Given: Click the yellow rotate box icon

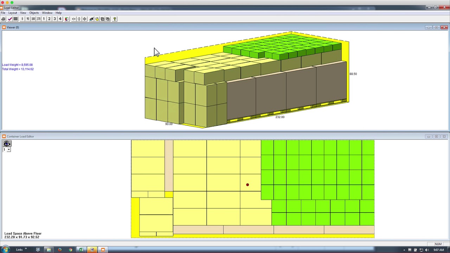Looking at the screenshot, I should pos(97,19).
